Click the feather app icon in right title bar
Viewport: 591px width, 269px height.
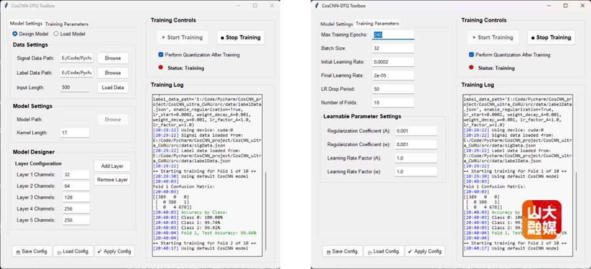tap(317, 6)
